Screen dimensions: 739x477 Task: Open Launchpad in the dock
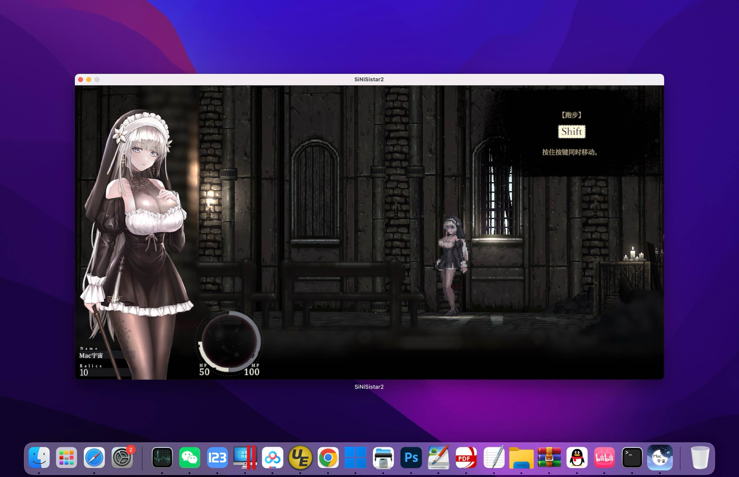tap(66, 458)
